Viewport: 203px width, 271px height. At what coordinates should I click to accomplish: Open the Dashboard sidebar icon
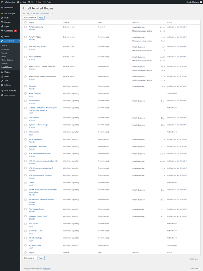pos(2,8)
